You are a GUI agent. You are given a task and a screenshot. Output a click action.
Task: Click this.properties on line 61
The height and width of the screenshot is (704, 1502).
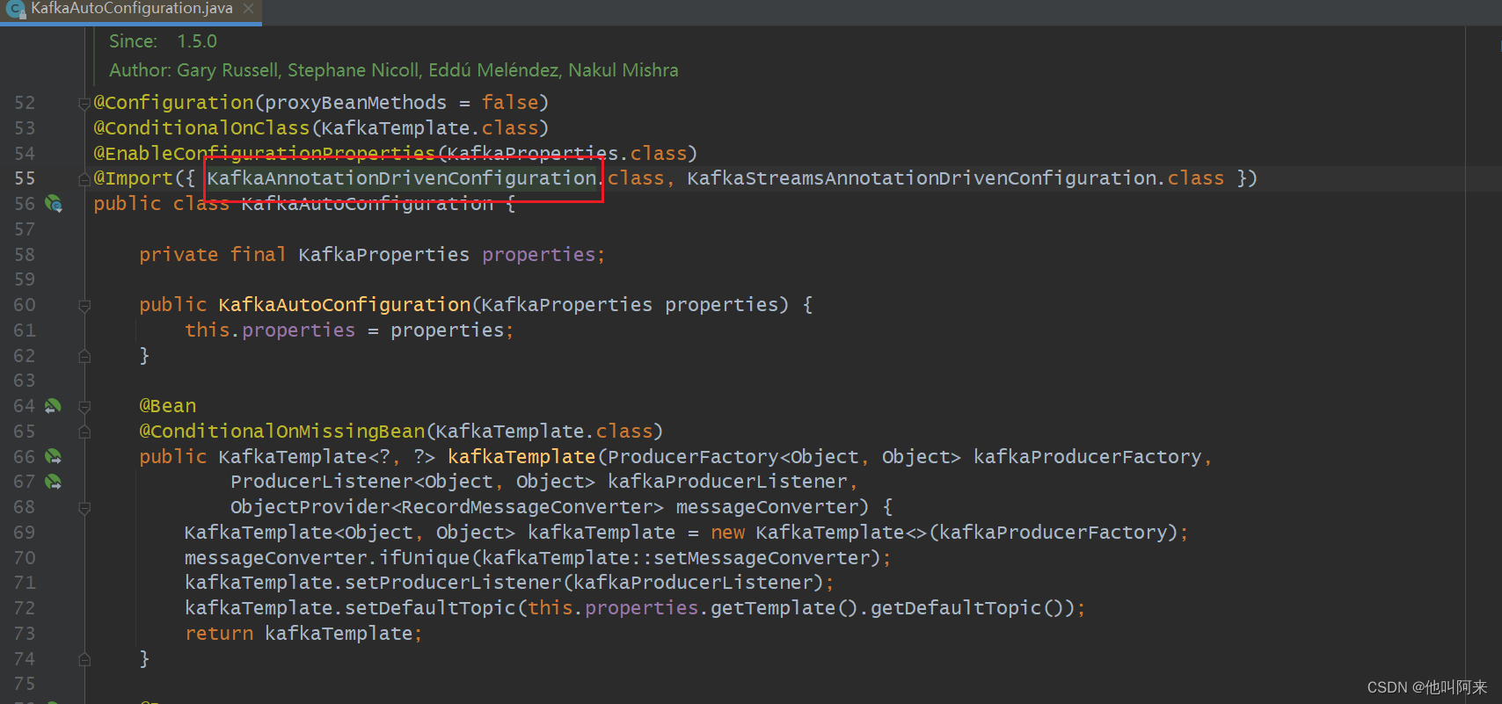tap(270, 330)
